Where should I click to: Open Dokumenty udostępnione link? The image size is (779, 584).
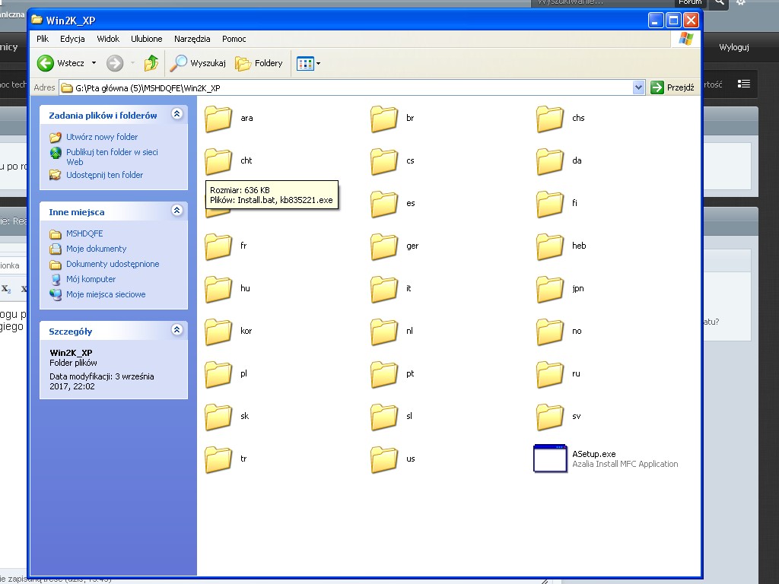[x=113, y=264]
